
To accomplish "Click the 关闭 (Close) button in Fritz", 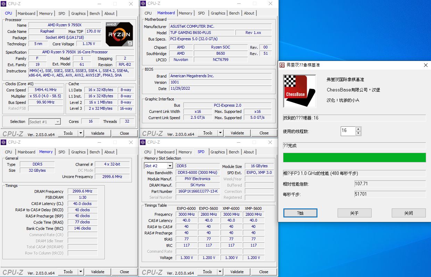I will [408, 213].
